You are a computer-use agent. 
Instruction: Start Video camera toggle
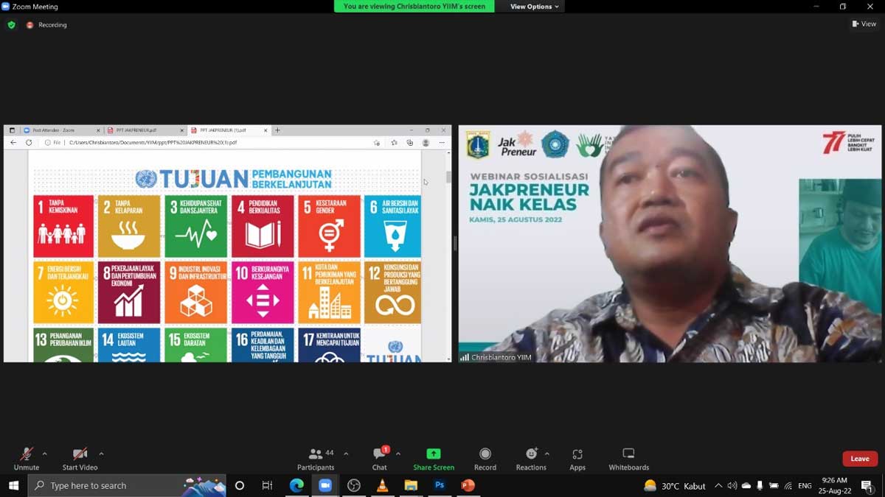pos(80,455)
